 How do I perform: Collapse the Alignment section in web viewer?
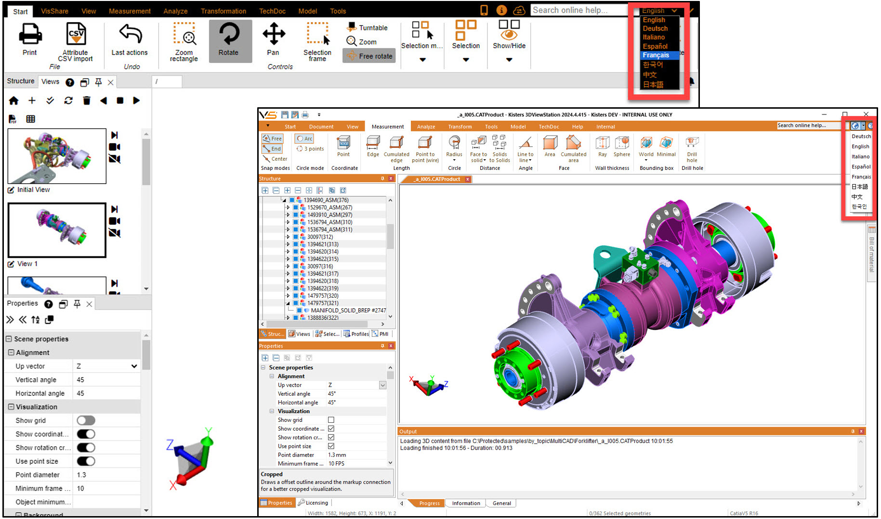[x=11, y=353]
